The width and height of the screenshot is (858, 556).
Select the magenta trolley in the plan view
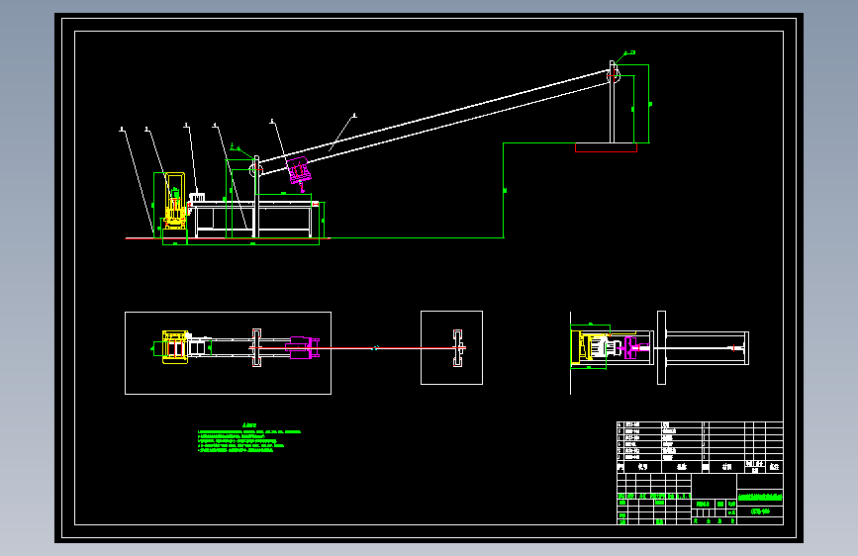coord(303,347)
